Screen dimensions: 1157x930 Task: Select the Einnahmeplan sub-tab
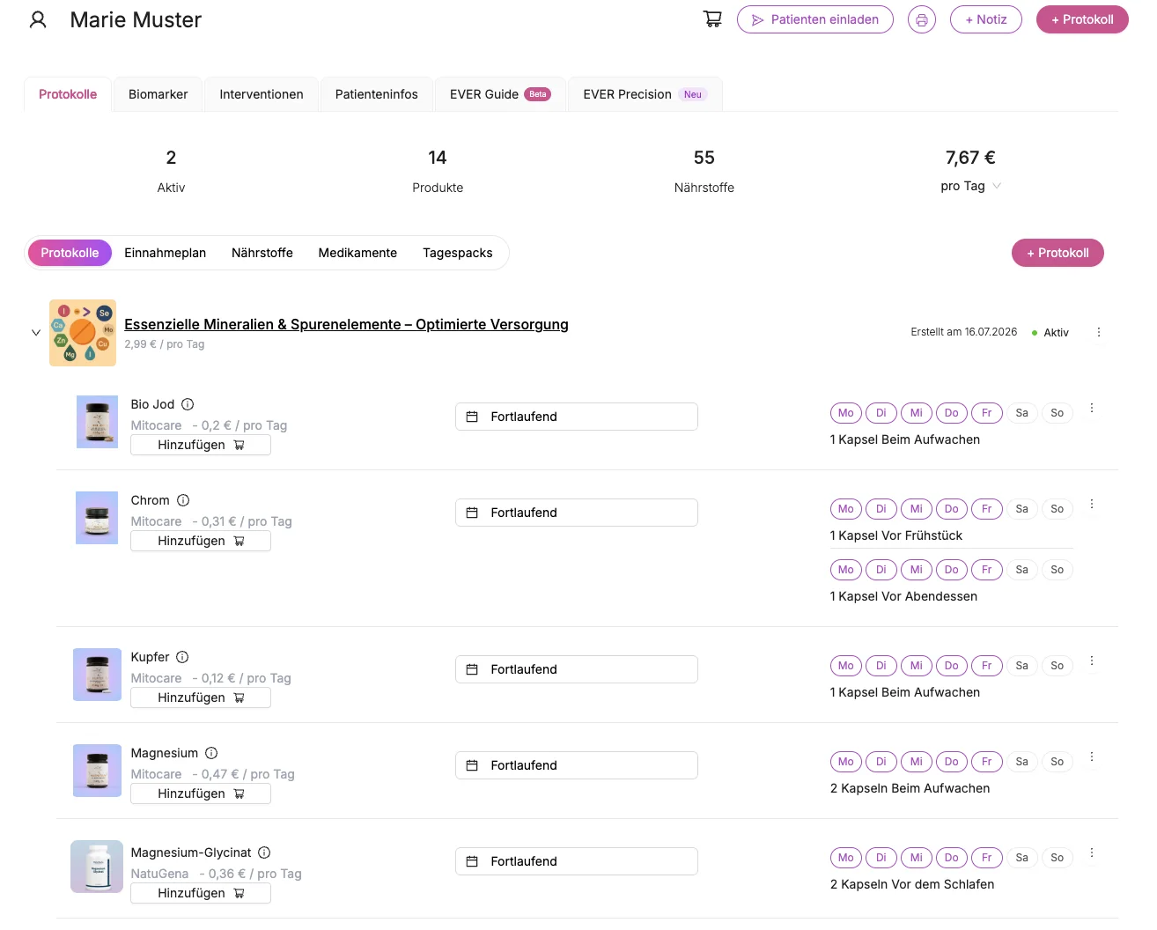click(x=165, y=253)
